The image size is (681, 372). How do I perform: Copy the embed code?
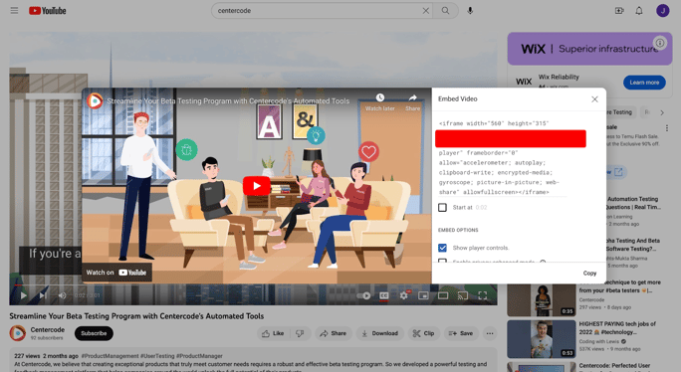[589, 273]
